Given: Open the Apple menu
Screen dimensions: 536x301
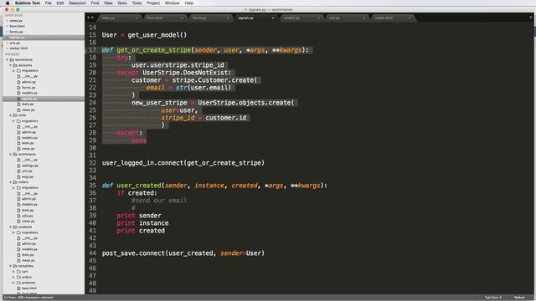Looking at the screenshot, I should click(x=8, y=3).
